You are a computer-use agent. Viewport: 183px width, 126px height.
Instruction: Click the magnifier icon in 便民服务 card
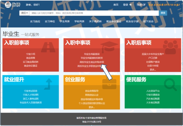click(x=170, y=83)
